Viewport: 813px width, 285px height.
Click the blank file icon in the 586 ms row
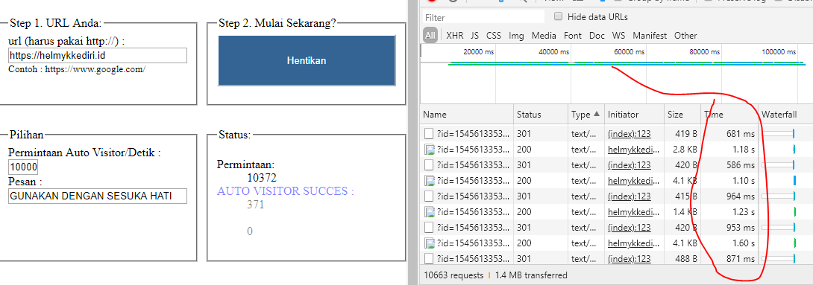coord(429,165)
